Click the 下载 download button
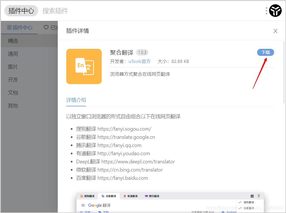This screenshot has height=213, width=286. 265,52
